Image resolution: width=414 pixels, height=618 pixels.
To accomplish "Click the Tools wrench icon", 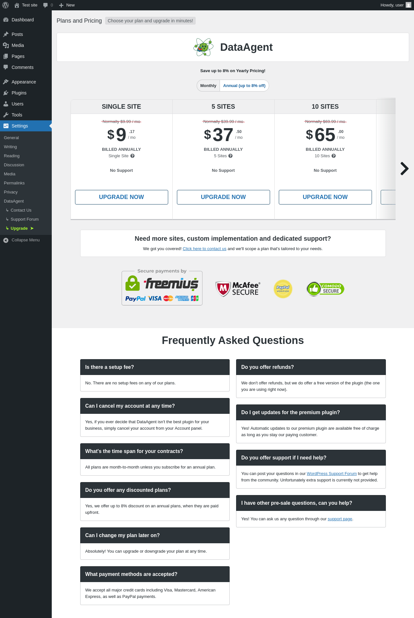I will (6, 115).
